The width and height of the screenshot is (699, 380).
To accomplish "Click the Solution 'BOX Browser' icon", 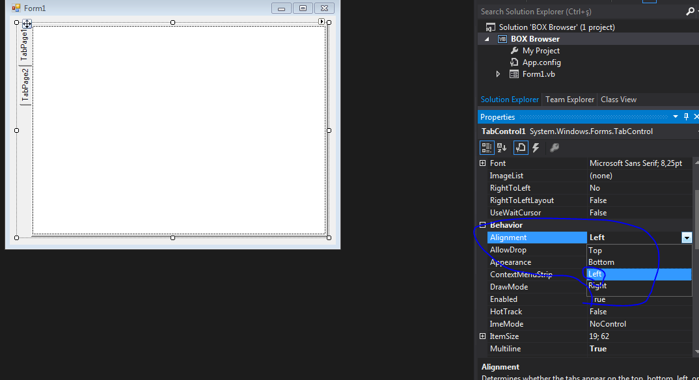I will [x=490, y=27].
